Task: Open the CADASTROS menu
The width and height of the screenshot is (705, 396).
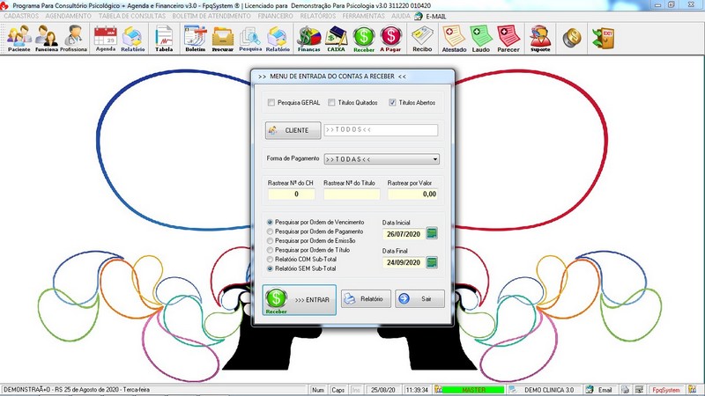Action: [21, 16]
